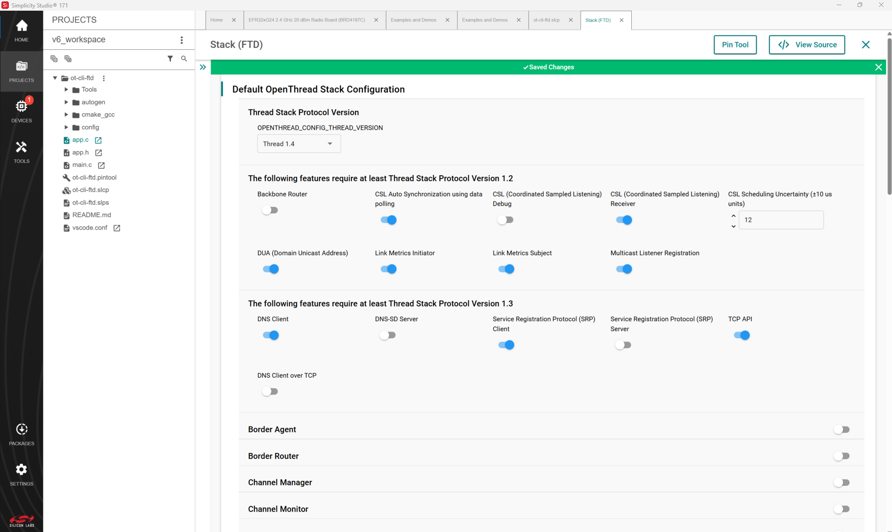Click the project filter funnel icon
Image resolution: width=892 pixels, height=532 pixels.
[170, 59]
